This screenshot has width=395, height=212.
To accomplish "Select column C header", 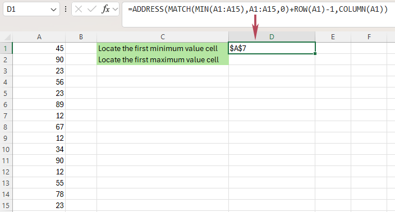I will [x=163, y=37].
